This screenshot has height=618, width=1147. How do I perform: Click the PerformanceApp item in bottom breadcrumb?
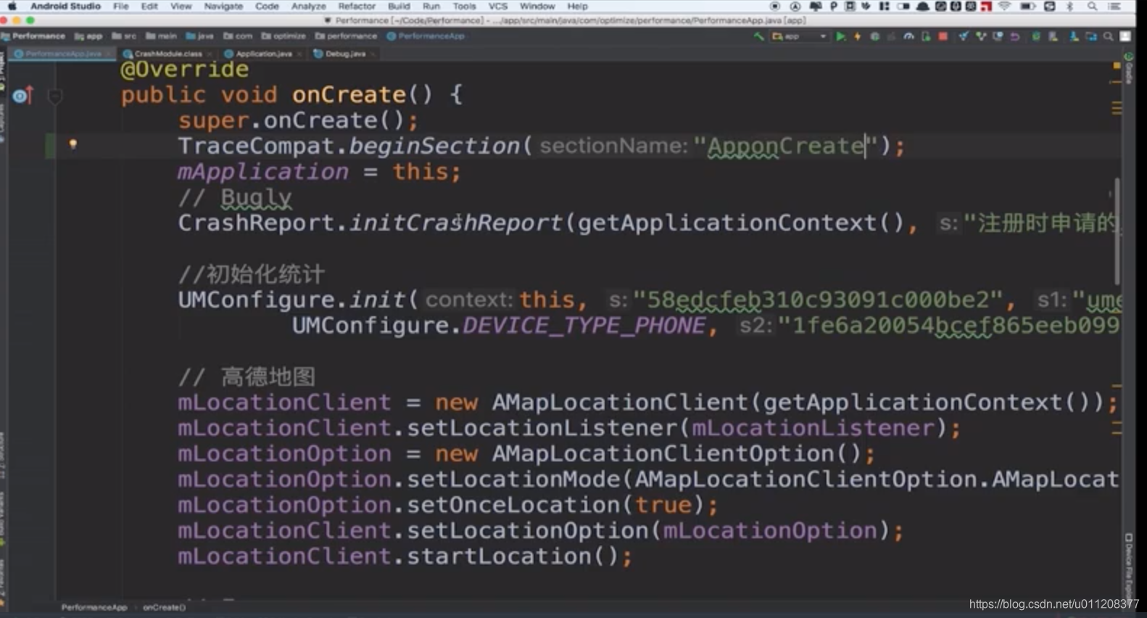[94, 607]
